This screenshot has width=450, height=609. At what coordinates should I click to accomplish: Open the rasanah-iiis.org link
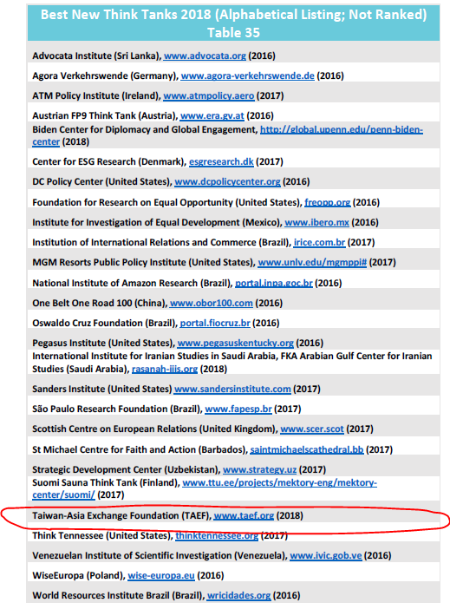pos(165,369)
